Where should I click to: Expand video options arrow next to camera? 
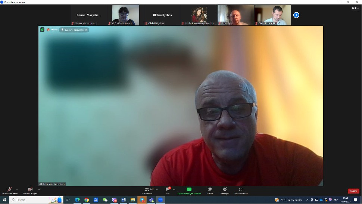pos(39,189)
